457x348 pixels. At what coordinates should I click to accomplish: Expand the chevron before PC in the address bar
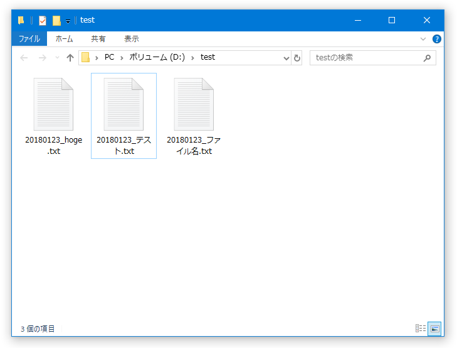coord(97,58)
